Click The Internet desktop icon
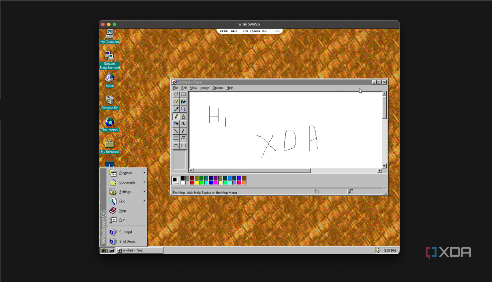This screenshot has width=492, height=282. click(x=110, y=125)
